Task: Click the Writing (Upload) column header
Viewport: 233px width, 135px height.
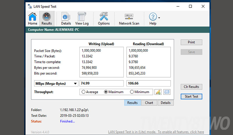Action: click(101, 44)
